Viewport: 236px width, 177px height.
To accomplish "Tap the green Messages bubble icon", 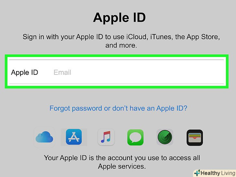I will pyautogui.click(x=135, y=137).
